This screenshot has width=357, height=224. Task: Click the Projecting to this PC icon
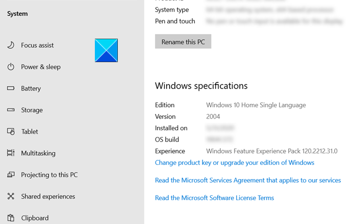coord(11,175)
